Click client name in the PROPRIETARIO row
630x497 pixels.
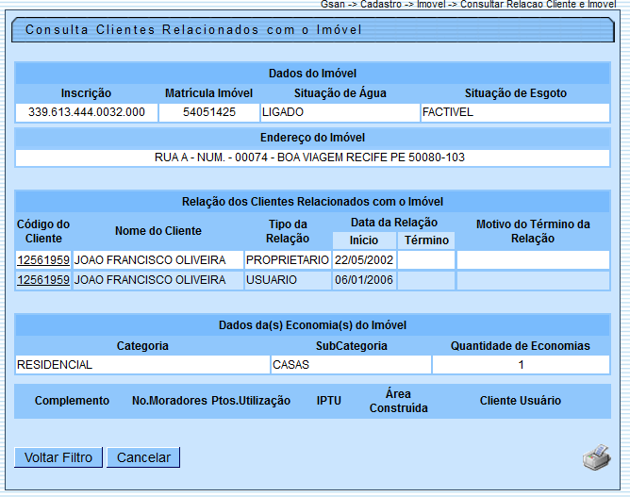point(150,259)
